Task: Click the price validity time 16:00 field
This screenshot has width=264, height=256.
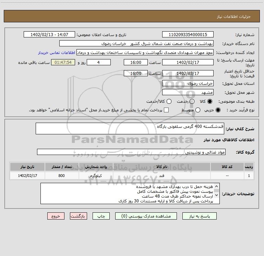Action: (136, 73)
